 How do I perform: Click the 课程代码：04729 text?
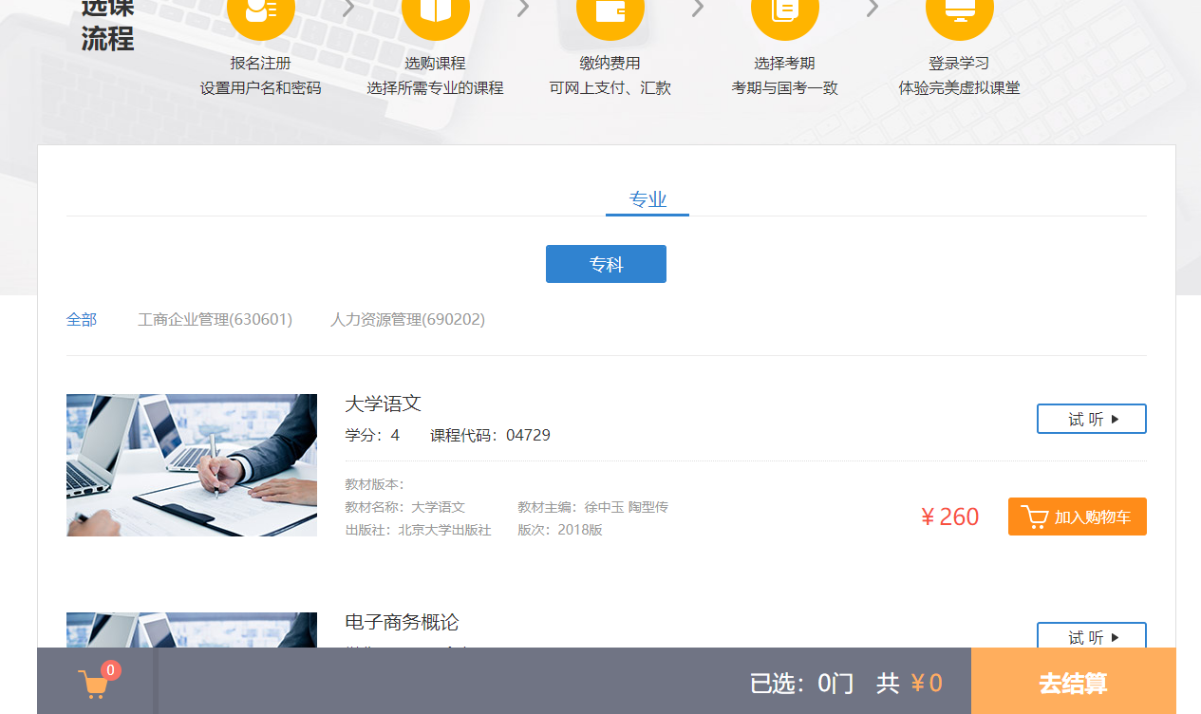pos(490,435)
